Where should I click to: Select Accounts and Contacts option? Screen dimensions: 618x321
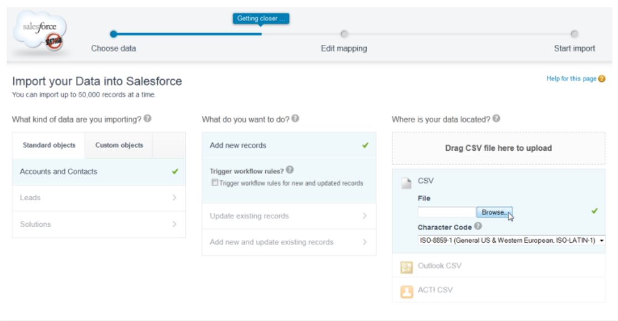99,172
